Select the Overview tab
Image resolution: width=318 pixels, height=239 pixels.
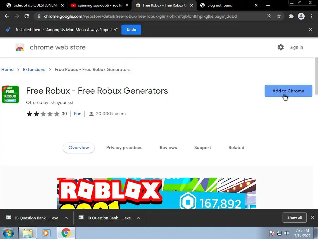point(79,148)
